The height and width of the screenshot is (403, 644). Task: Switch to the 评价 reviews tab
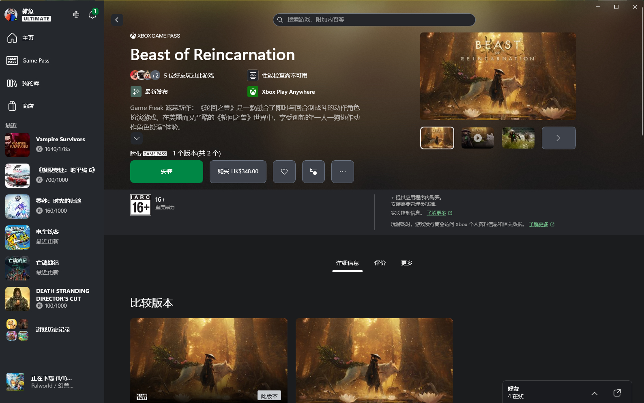click(380, 263)
